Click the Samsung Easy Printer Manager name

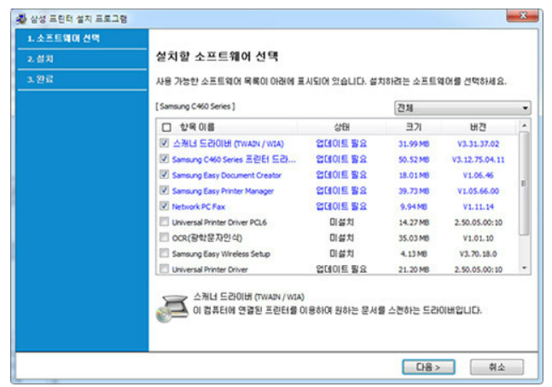coord(223,191)
